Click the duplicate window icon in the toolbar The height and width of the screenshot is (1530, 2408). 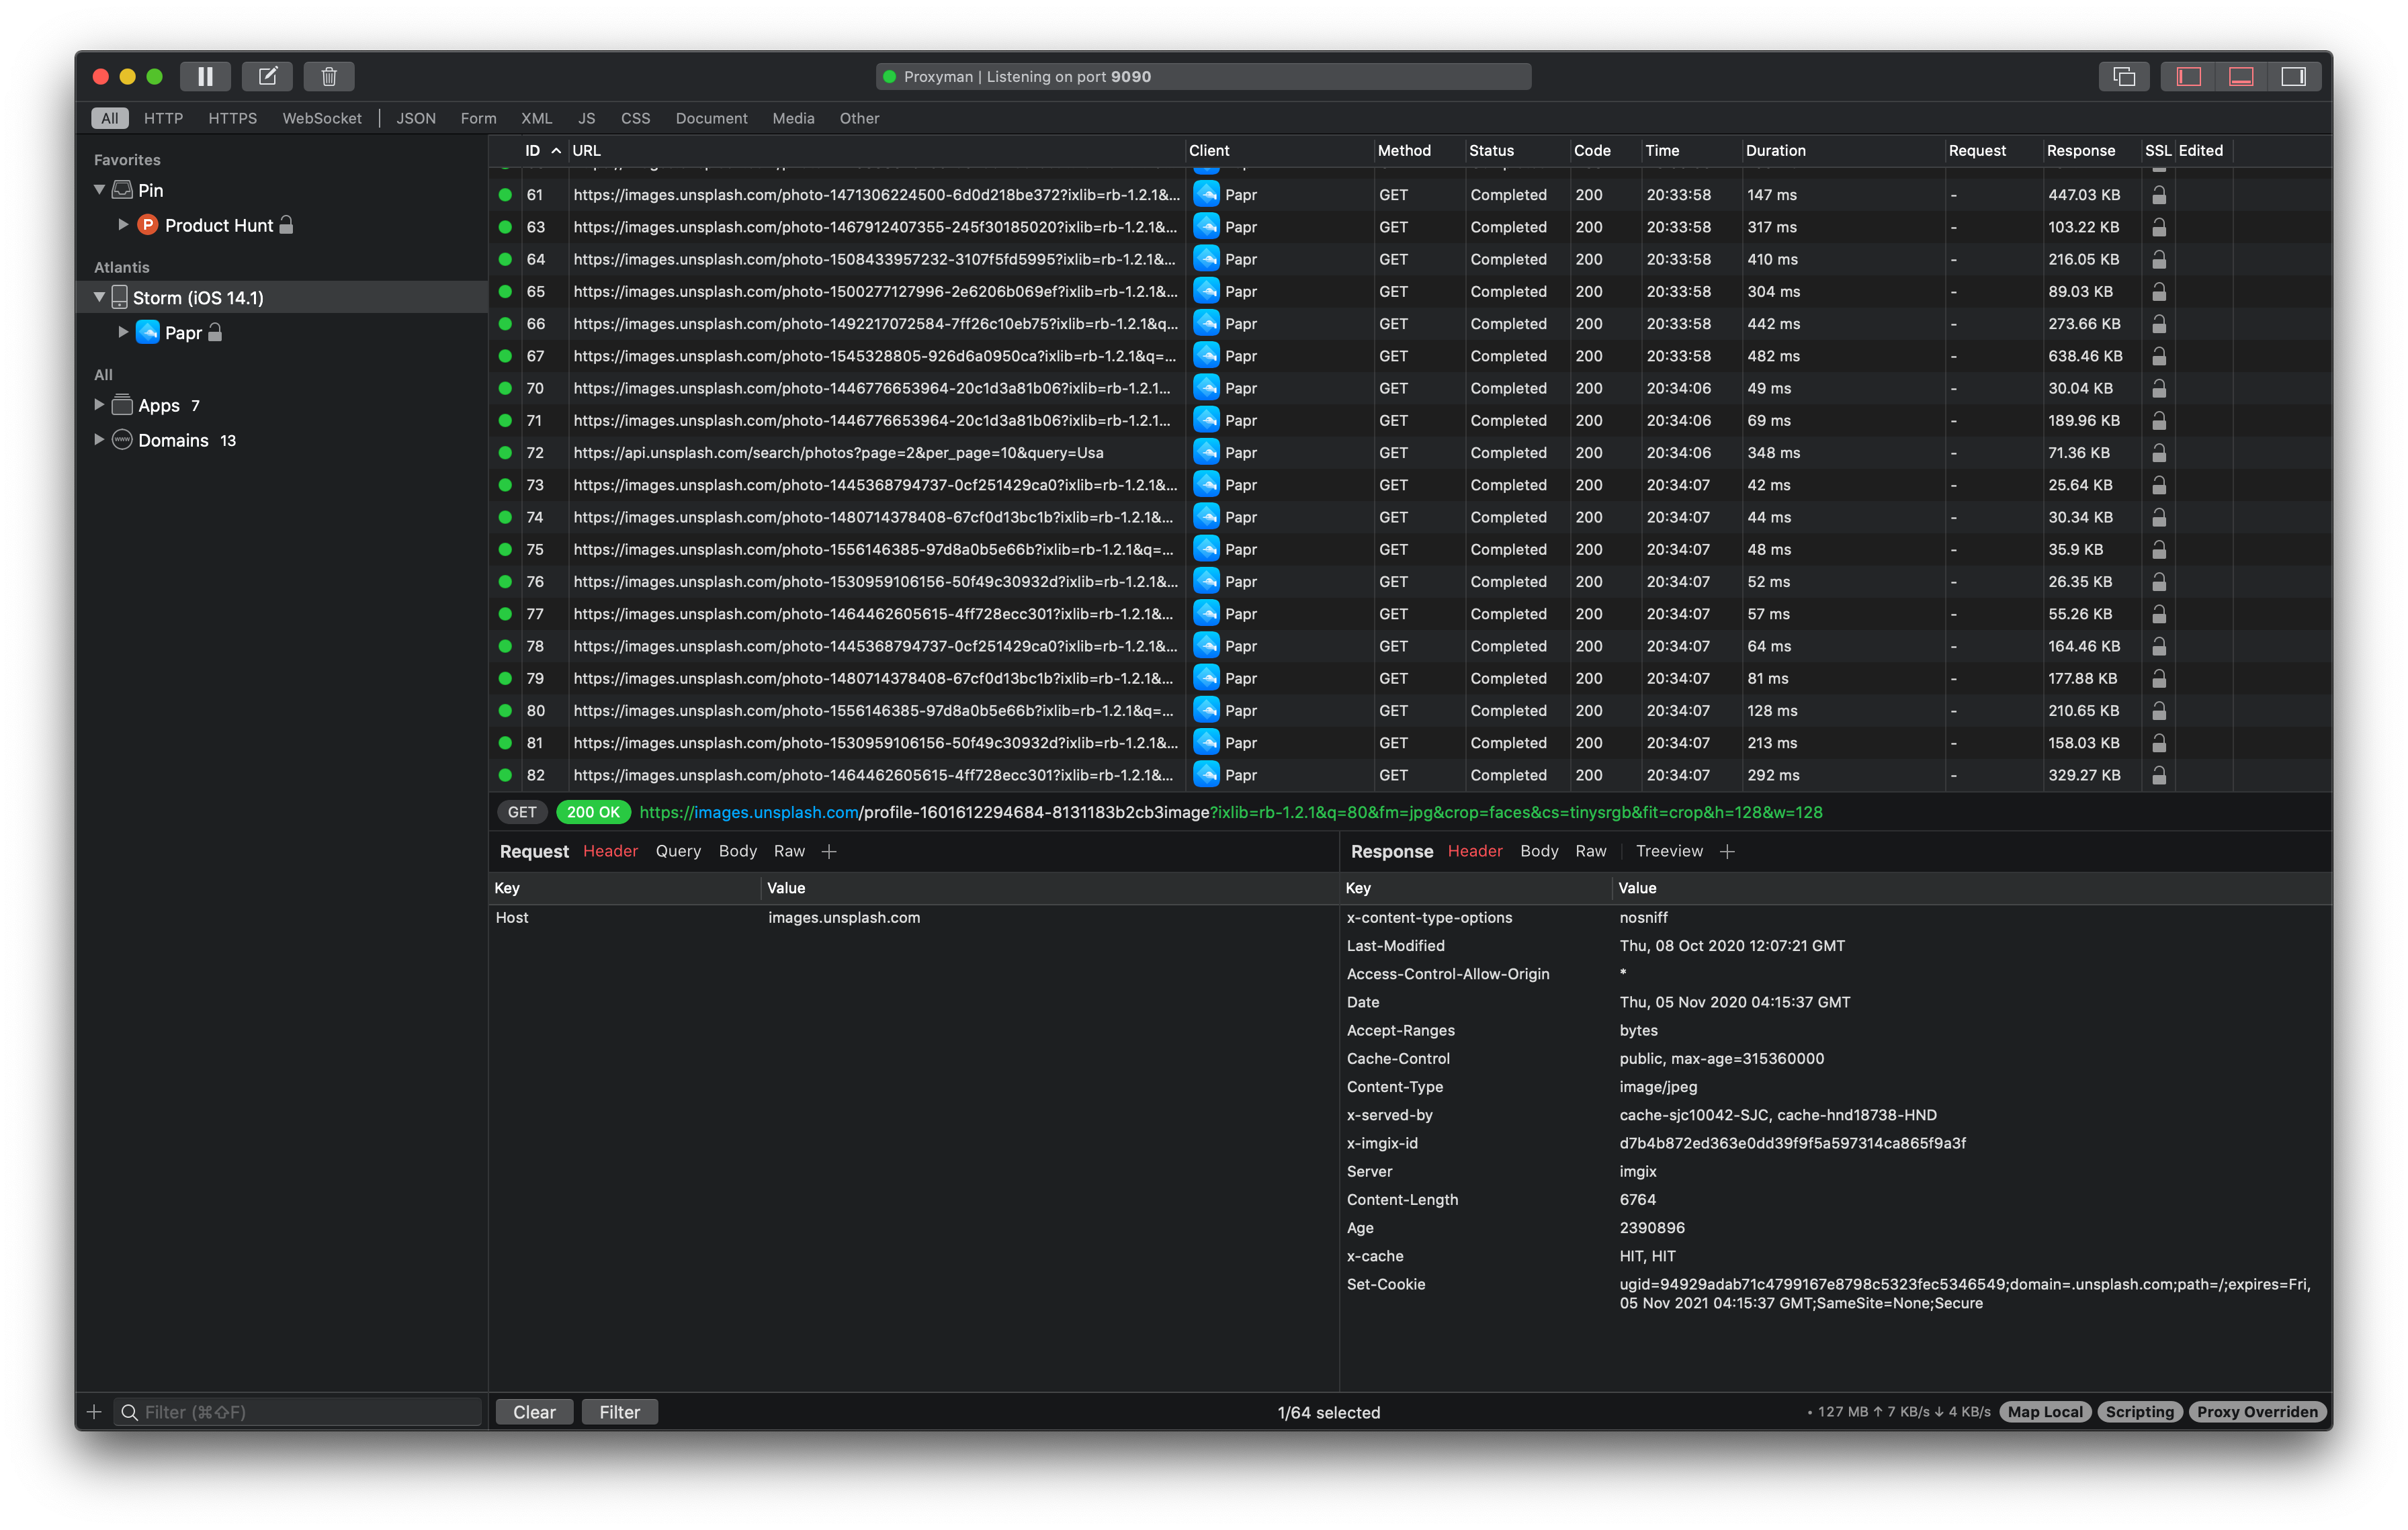tap(2123, 76)
